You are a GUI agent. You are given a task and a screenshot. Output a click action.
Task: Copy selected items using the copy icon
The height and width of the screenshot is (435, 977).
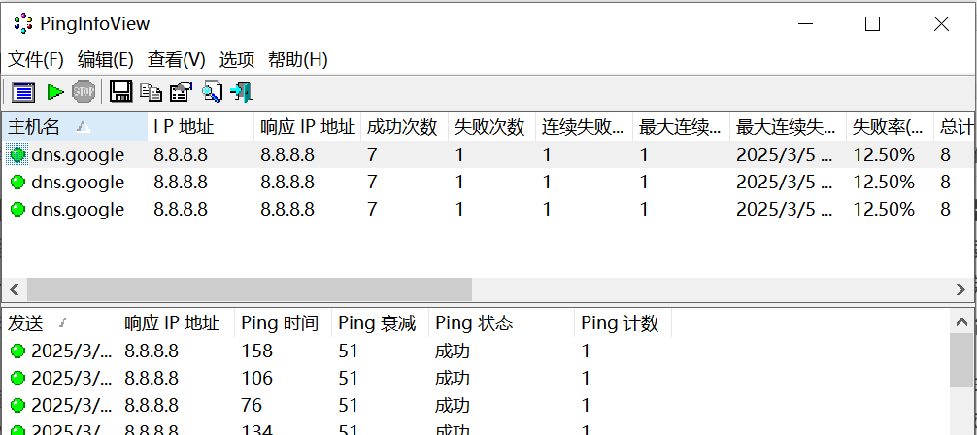tap(151, 92)
